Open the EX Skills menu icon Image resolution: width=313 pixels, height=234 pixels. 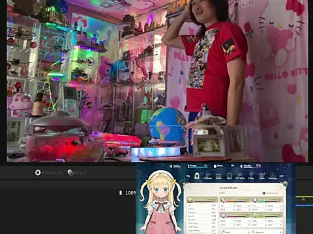click(240, 176)
